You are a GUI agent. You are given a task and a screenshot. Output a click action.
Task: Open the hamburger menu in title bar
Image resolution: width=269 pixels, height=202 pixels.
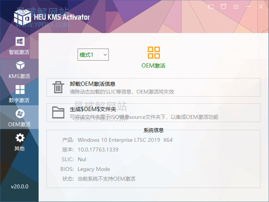(236, 7)
